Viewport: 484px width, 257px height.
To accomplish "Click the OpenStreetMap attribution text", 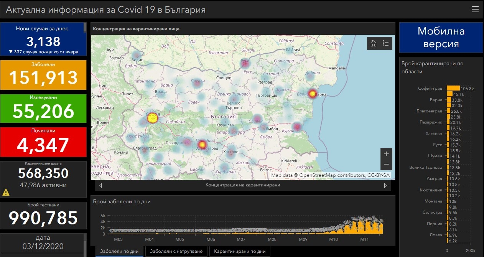I will [x=330, y=175].
